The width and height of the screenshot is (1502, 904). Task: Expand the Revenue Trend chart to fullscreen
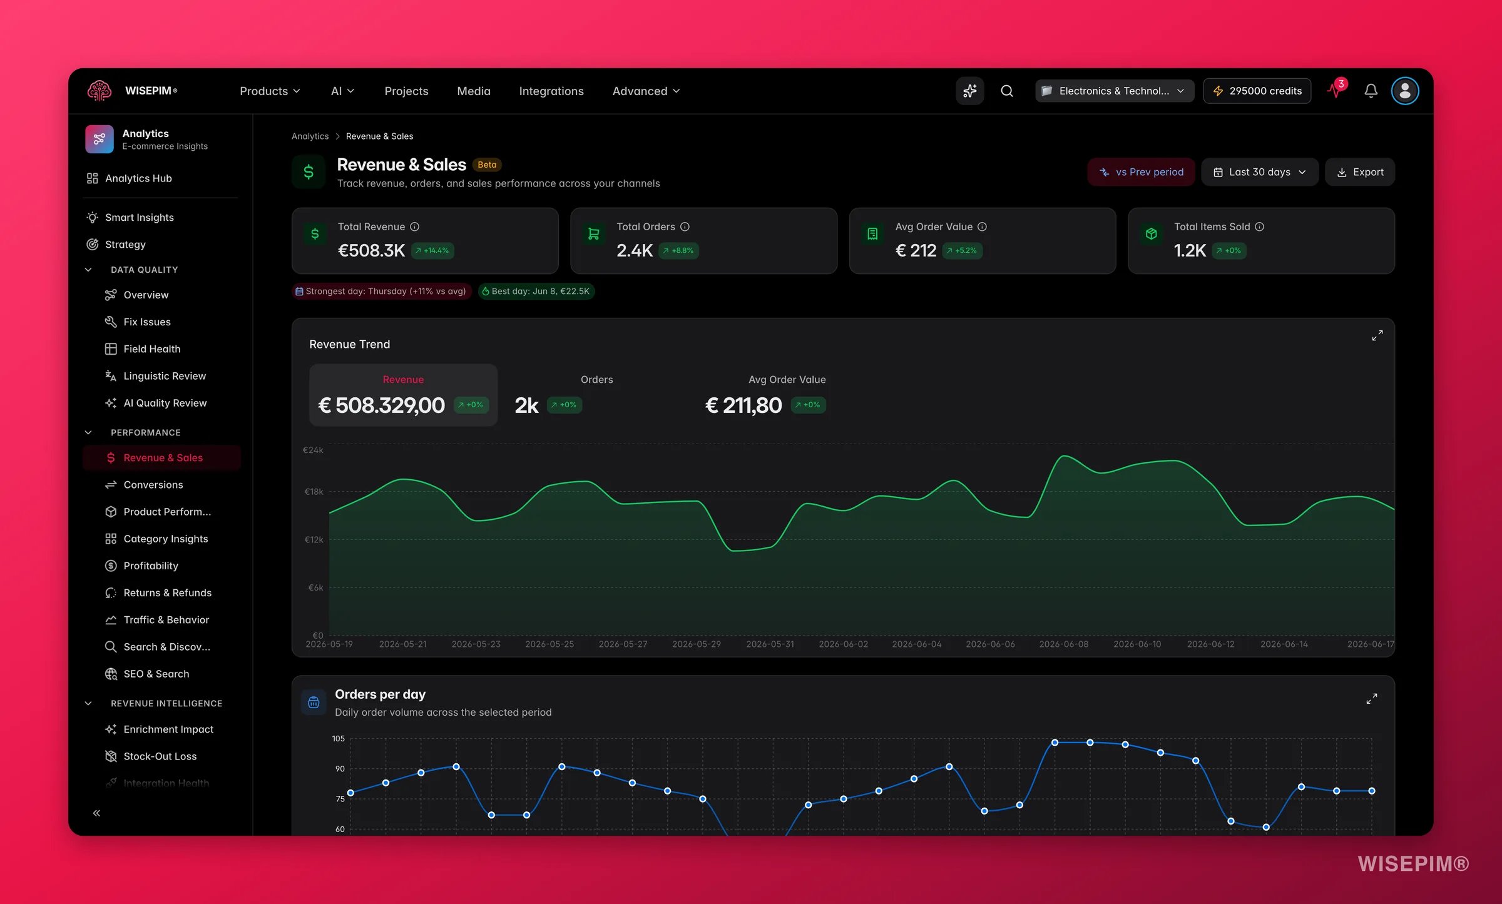coord(1377,336)
